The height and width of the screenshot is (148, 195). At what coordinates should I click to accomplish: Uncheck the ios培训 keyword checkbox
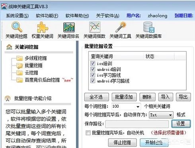tap(93, 63)
